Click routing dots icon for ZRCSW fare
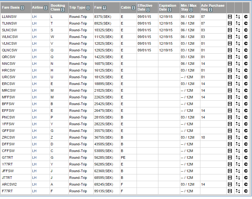Screen dimensions: 252x199 click(x=238, y=137)
